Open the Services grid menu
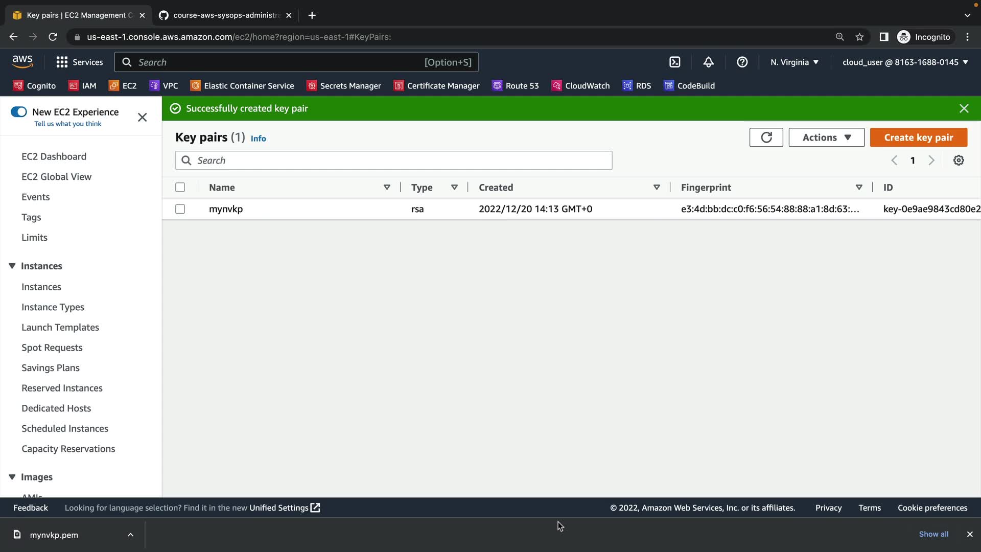This screenshot has height=552, width=981. (79, 62)
